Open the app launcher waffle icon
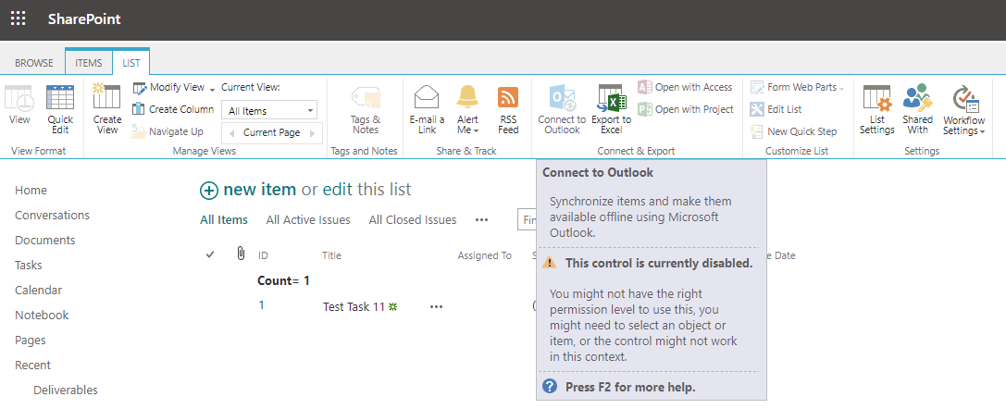The height and width of the screenshot is (409, 1006). 18,19
